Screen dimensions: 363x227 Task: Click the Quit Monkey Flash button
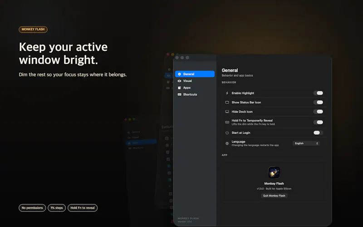pyautogui.click(x=274, y=196)
